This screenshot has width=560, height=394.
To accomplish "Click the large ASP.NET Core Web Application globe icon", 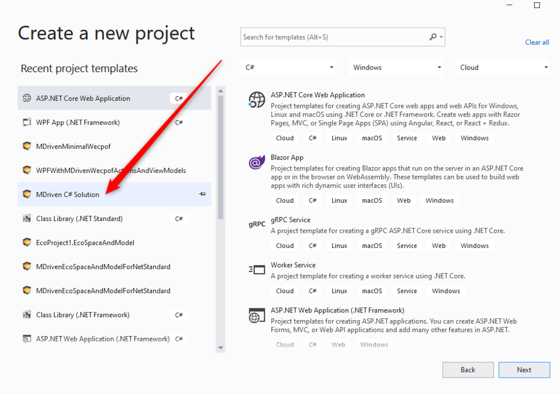I will tap(257, 100).
